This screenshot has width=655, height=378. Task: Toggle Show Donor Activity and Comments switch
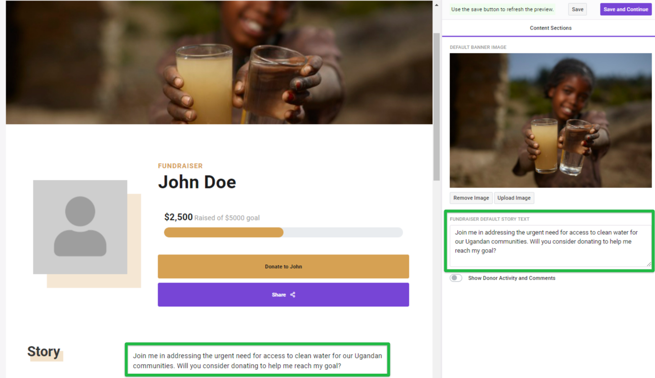tap(456, 278)
